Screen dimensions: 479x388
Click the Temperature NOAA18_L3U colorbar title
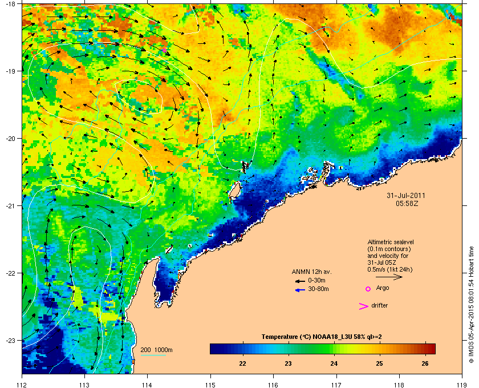pos(322,337)
